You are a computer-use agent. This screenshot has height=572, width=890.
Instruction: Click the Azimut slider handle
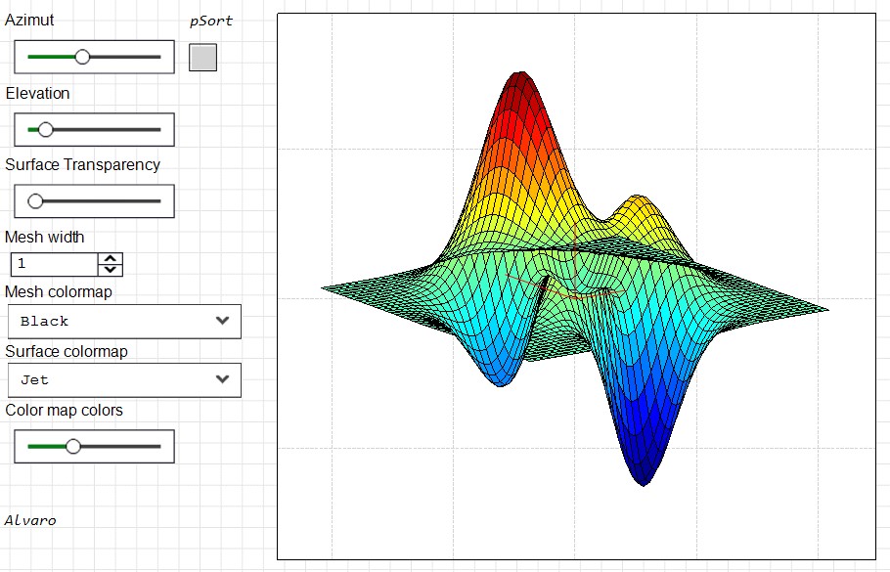[83, 58]
